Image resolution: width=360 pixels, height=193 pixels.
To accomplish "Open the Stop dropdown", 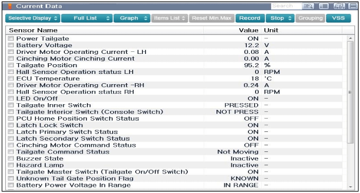I will click(280, 18).
